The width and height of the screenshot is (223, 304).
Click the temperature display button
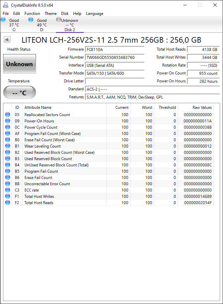pos(20,93)
